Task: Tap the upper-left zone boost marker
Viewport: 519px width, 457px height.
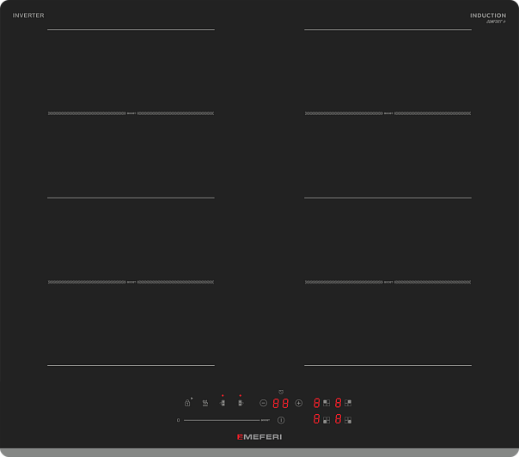Action: coord(131,113)
